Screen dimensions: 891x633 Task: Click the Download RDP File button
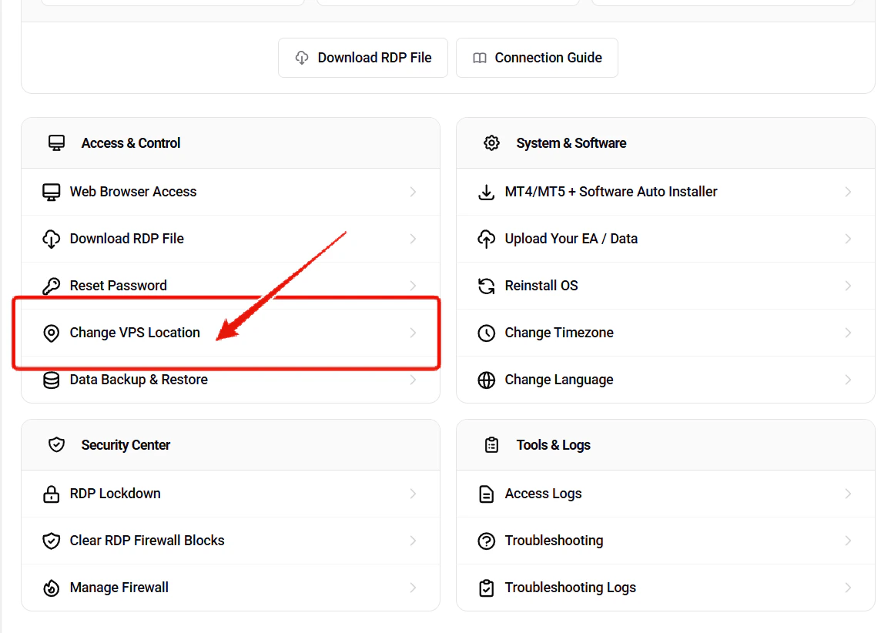click(x=363, y=57)
